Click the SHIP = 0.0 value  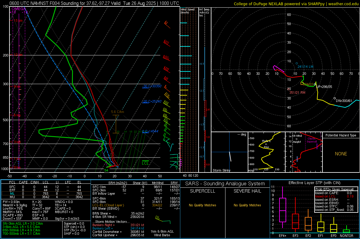(71, 234)
